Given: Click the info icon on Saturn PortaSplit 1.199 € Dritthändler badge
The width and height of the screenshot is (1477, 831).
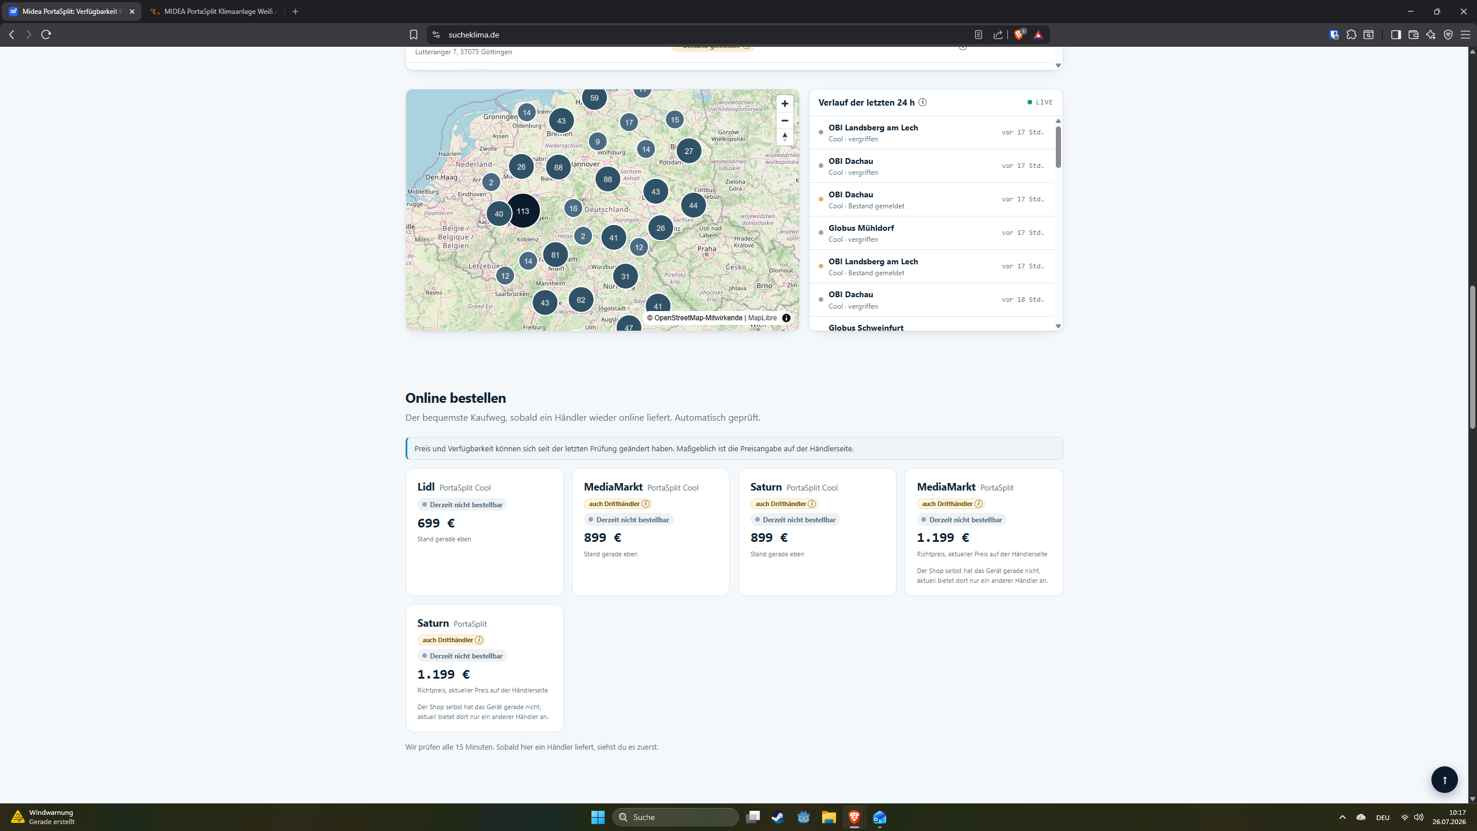Looking at the screenshot, I should pyautogui.click(x=479, y=640).
